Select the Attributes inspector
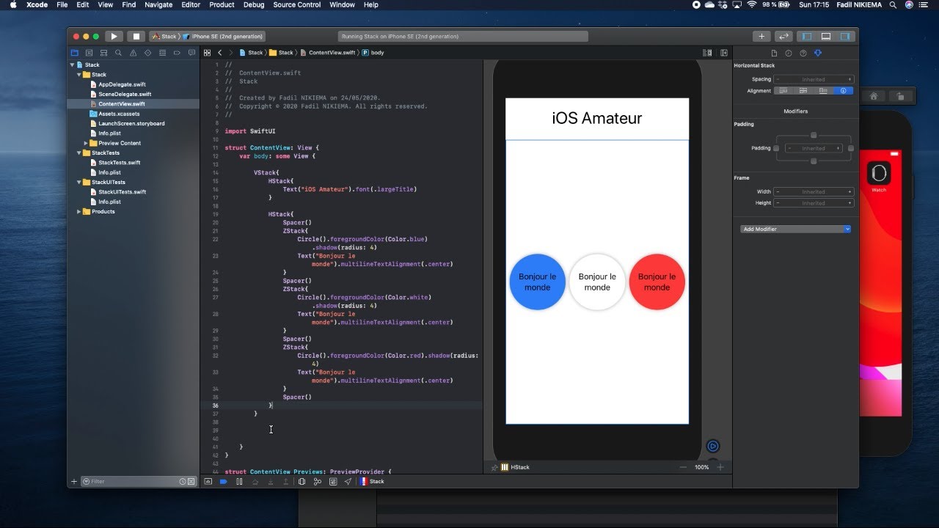The height and width of the screenshot is (528, 939). point(818,53)
